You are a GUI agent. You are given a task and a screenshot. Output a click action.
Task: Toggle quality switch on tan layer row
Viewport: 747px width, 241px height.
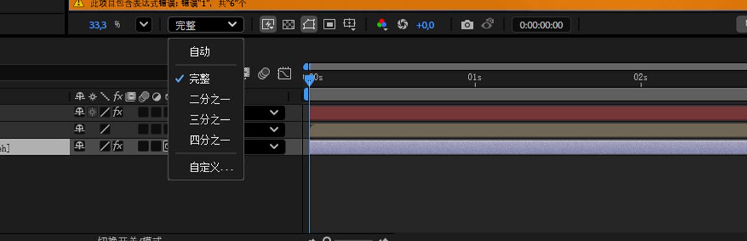click(105, 129)
